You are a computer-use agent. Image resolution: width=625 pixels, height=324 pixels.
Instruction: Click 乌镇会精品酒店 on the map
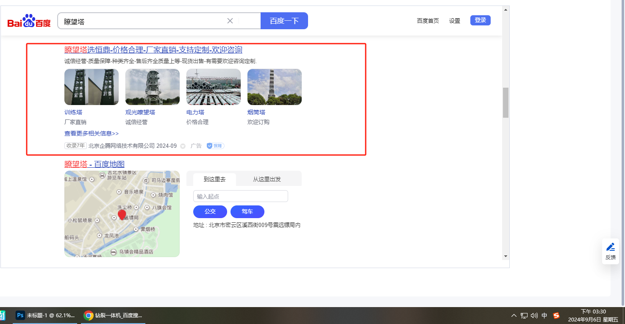pyautogui.click(x=136, y=252)
